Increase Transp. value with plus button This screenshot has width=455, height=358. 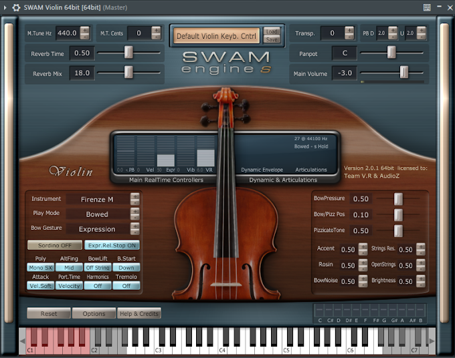pyautogui.click(x=349, y=30)
